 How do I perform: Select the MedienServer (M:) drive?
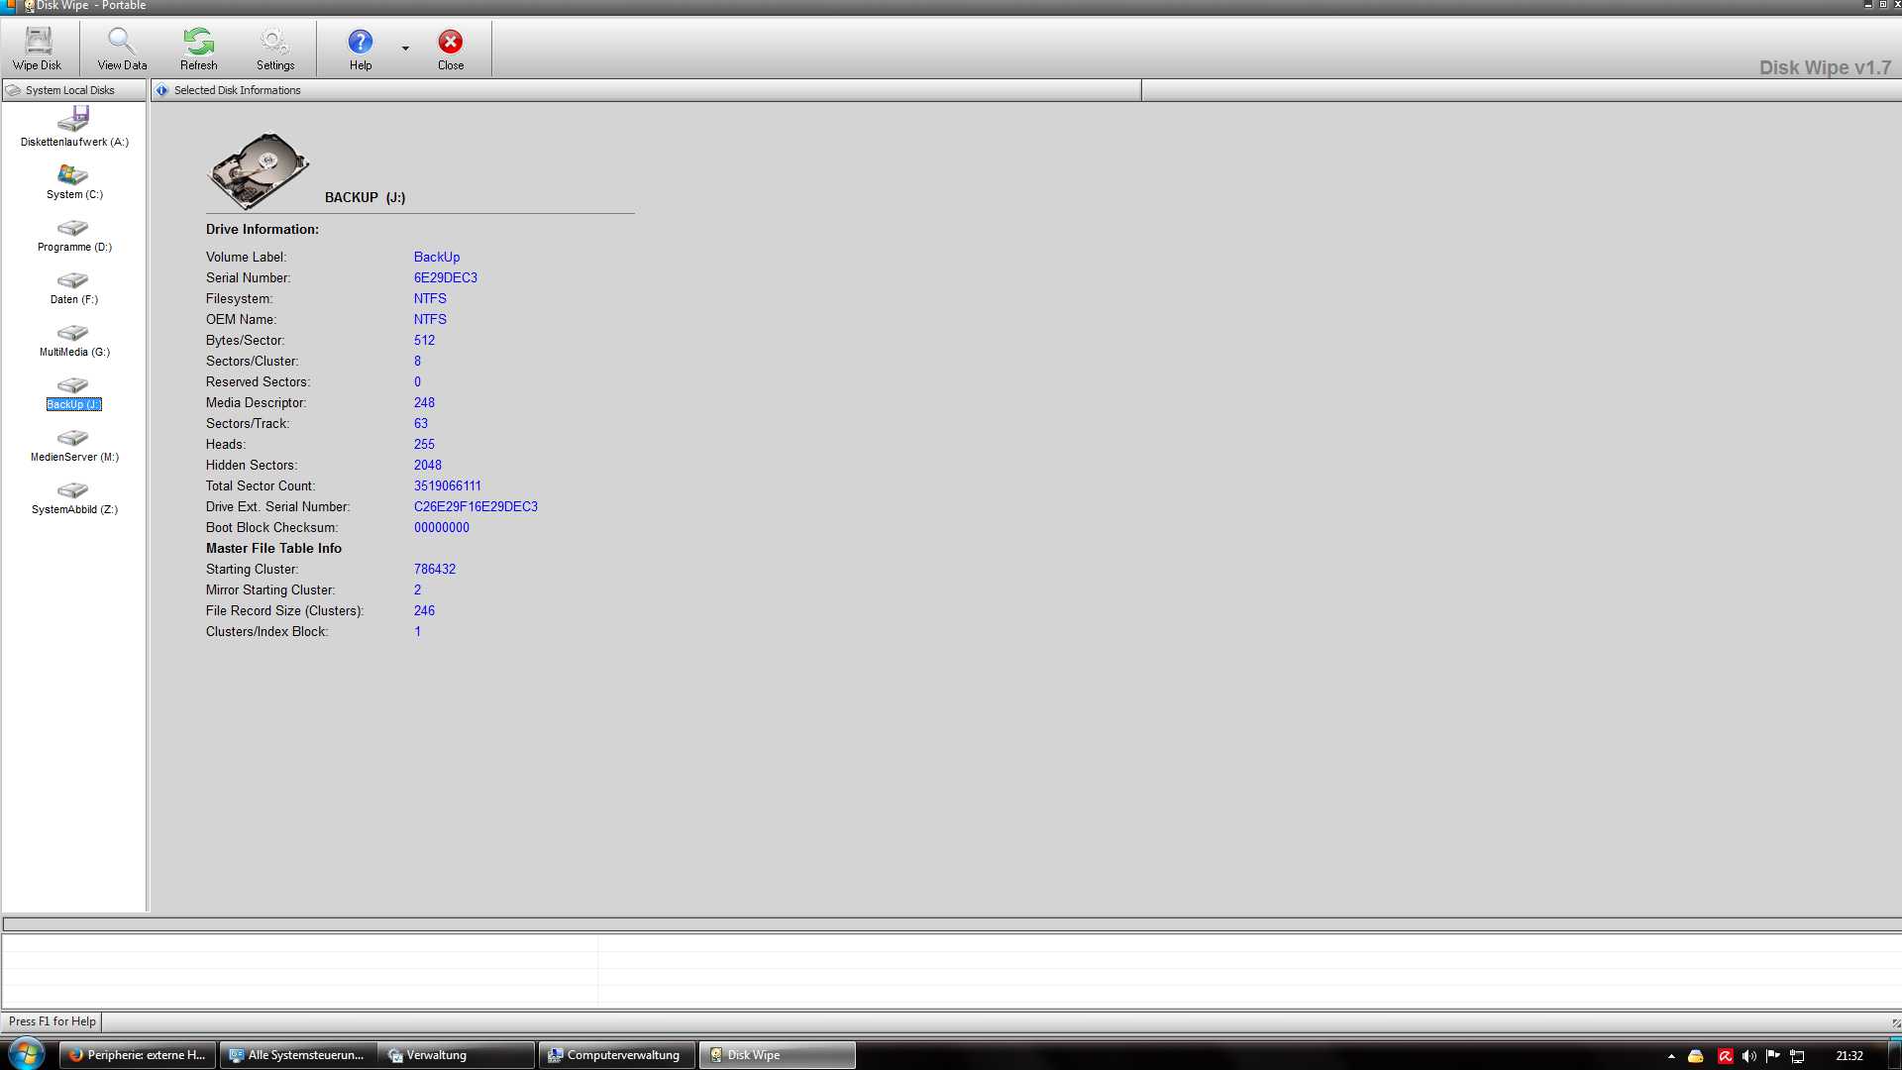(x=74, y=444)
